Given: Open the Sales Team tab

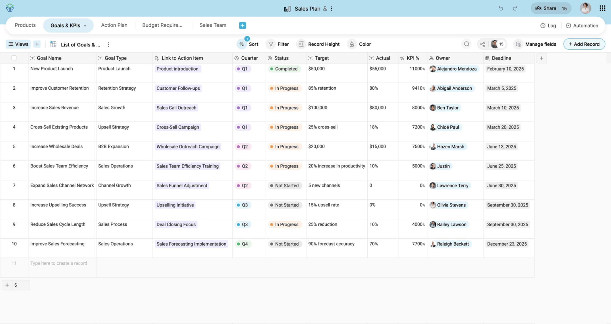Looking at the screenshot, I should point(213,25).
